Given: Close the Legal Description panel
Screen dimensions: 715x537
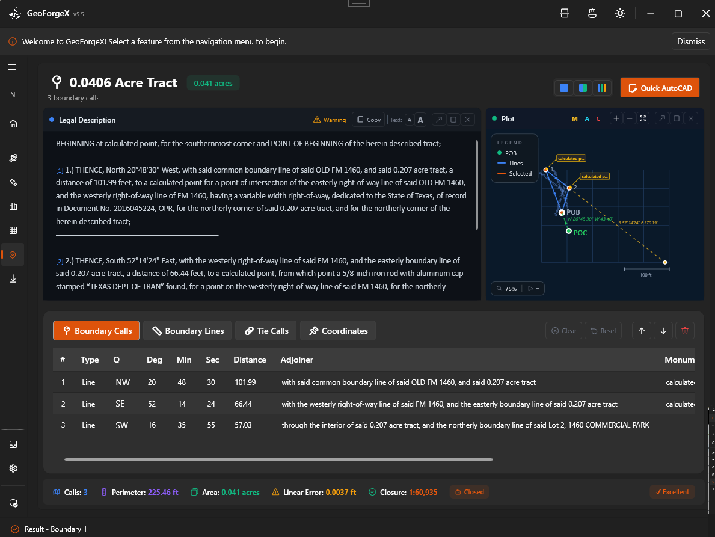Looking at the screenshot, I should coord(468,120).
